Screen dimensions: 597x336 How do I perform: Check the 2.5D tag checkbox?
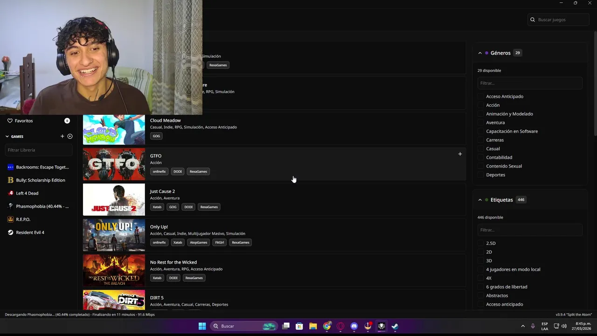[x=481, y=243]
